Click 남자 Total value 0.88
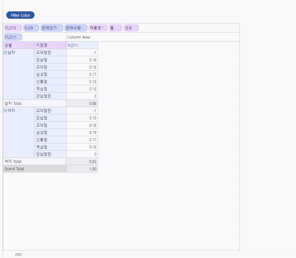 82,104
